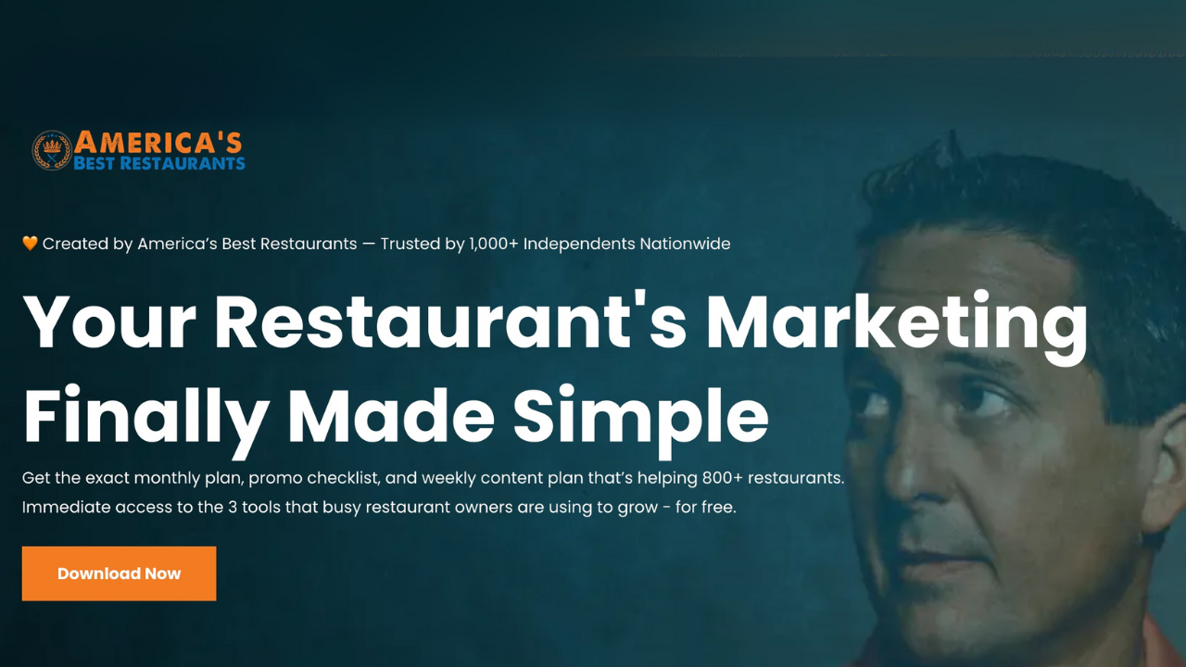Click the orange AMERICA'S logo text
This screenshot has height=667, width=1186.
(158, 143)
